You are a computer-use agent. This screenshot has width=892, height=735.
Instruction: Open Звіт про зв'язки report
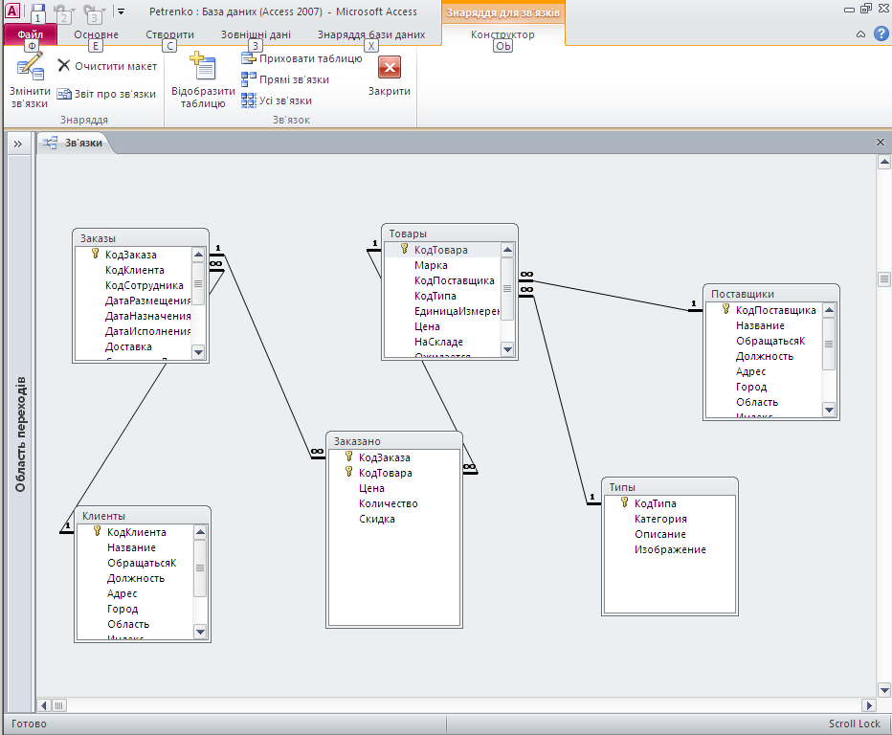tap(106, 94)
